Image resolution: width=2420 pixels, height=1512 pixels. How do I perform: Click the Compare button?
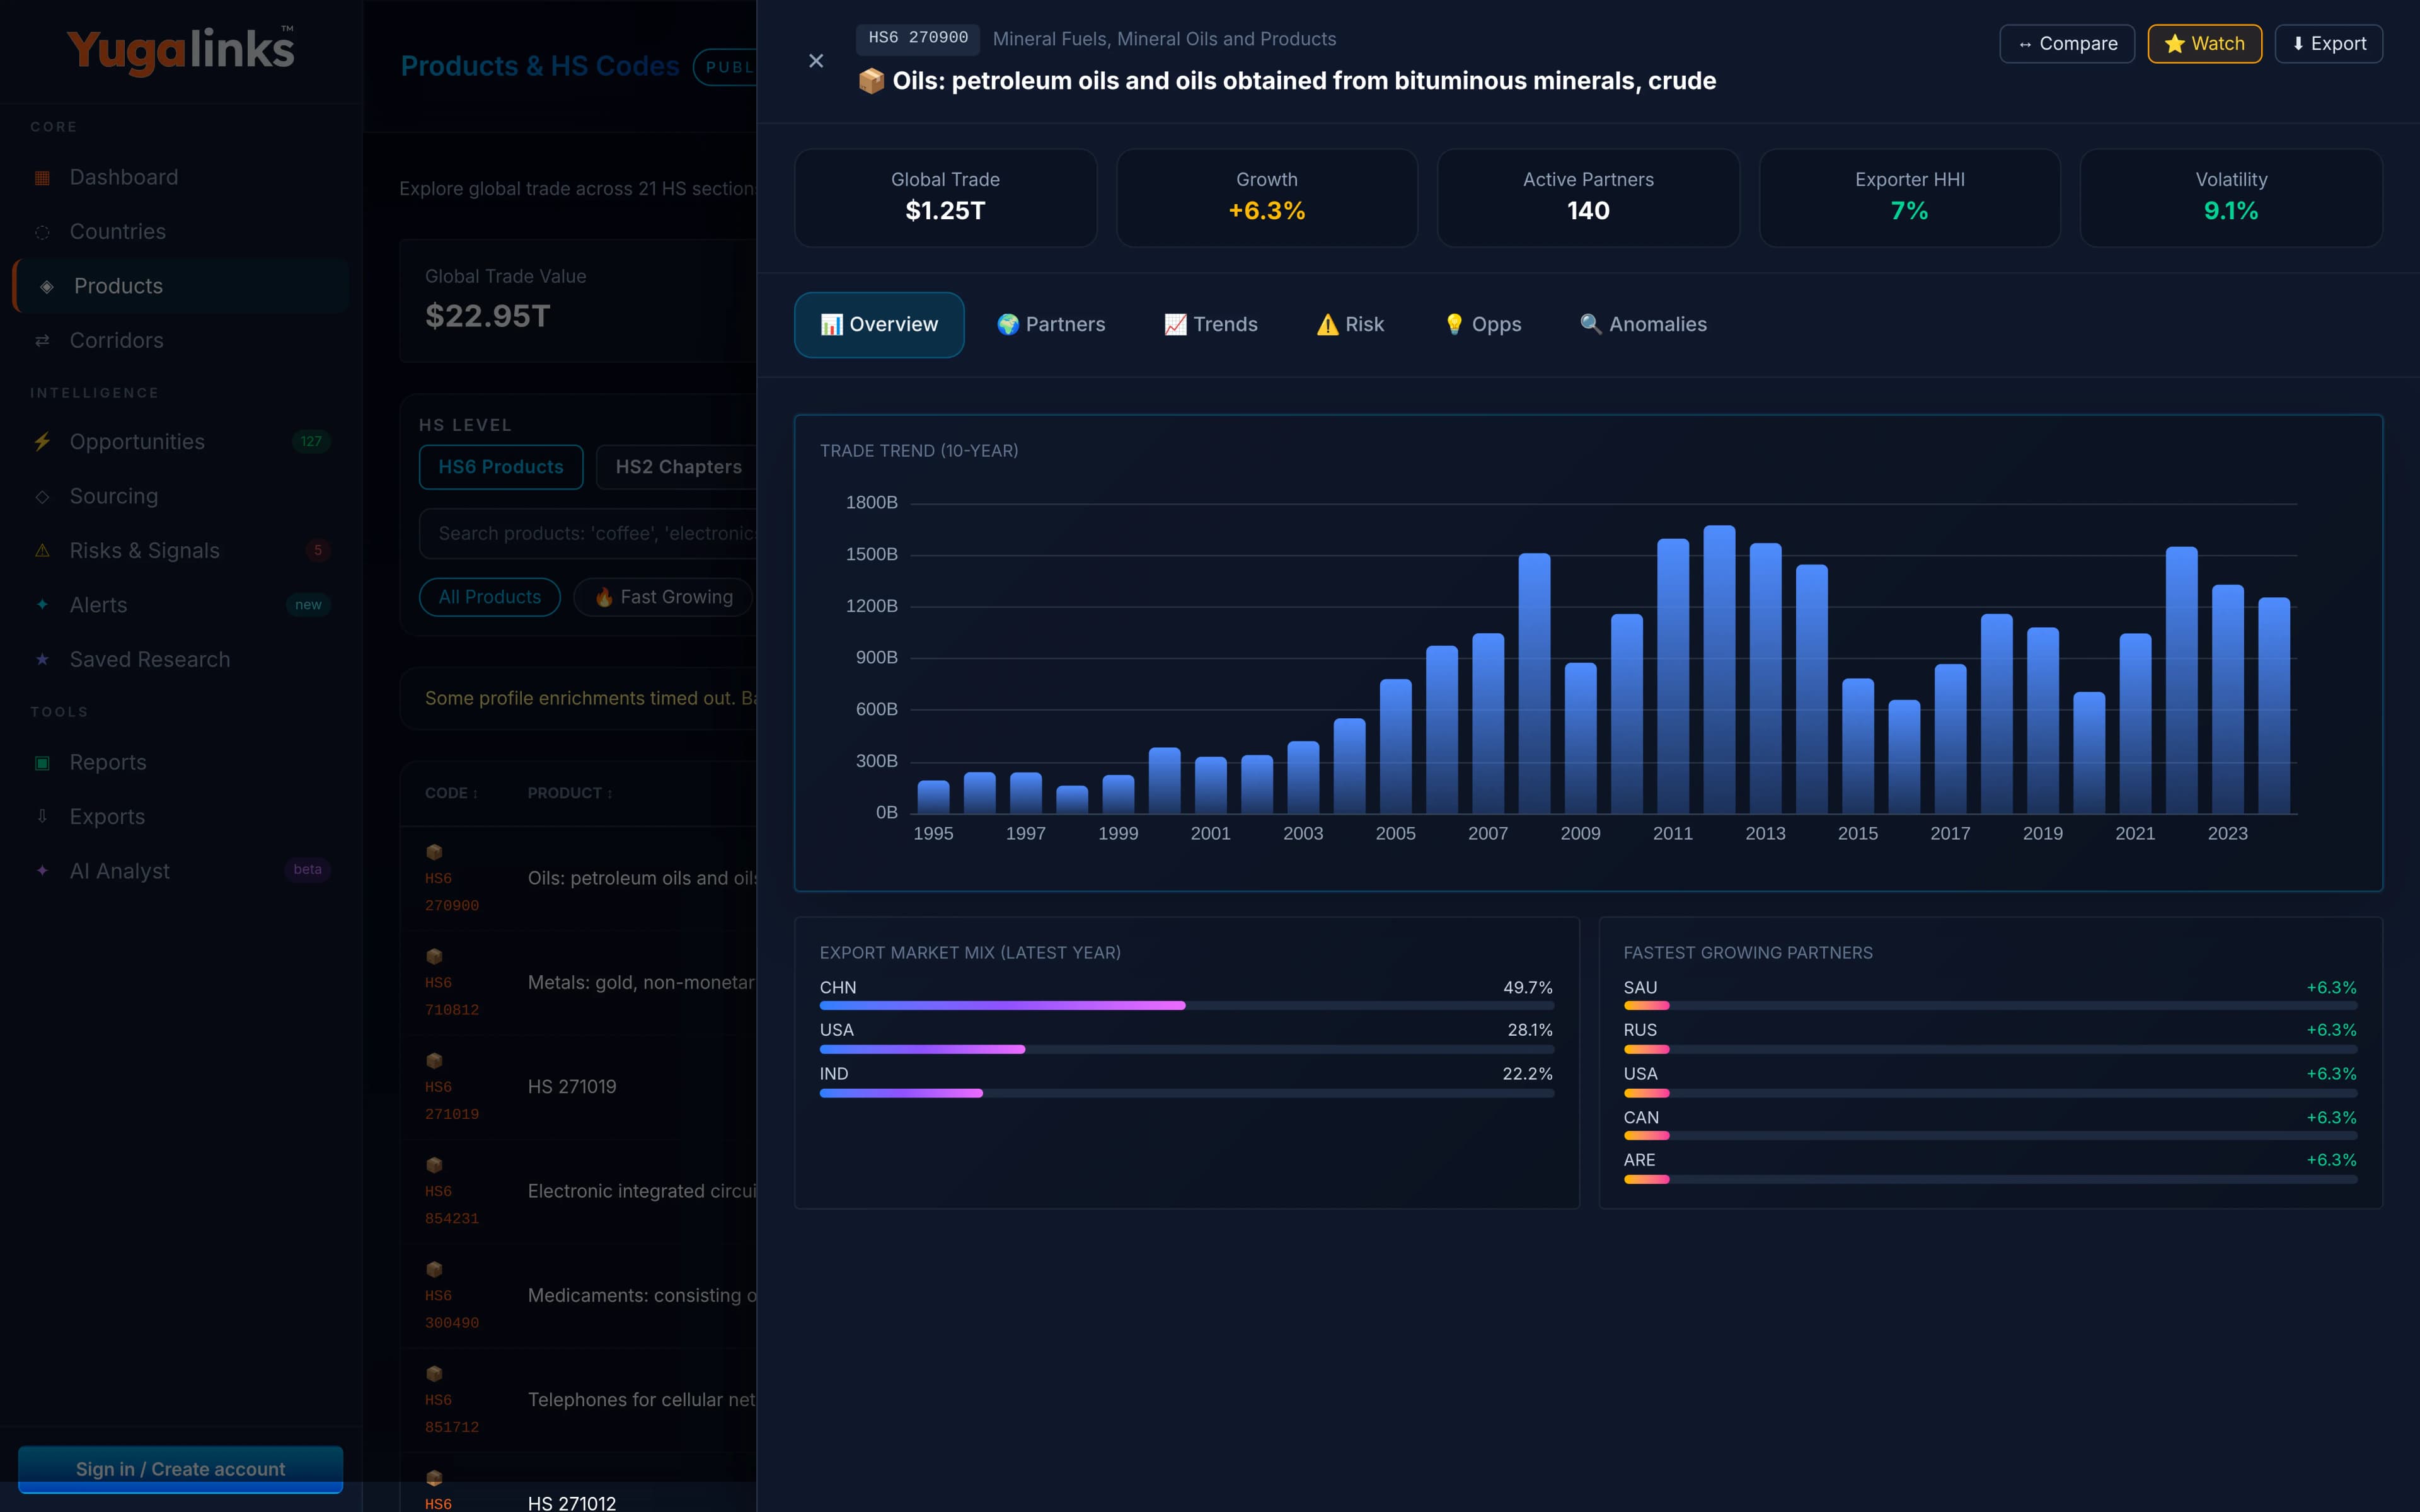point(2067,44)
